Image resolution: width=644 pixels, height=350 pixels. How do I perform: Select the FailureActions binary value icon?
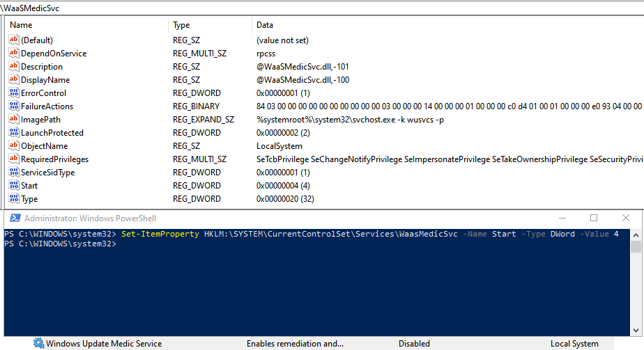(x=13, y=106)
